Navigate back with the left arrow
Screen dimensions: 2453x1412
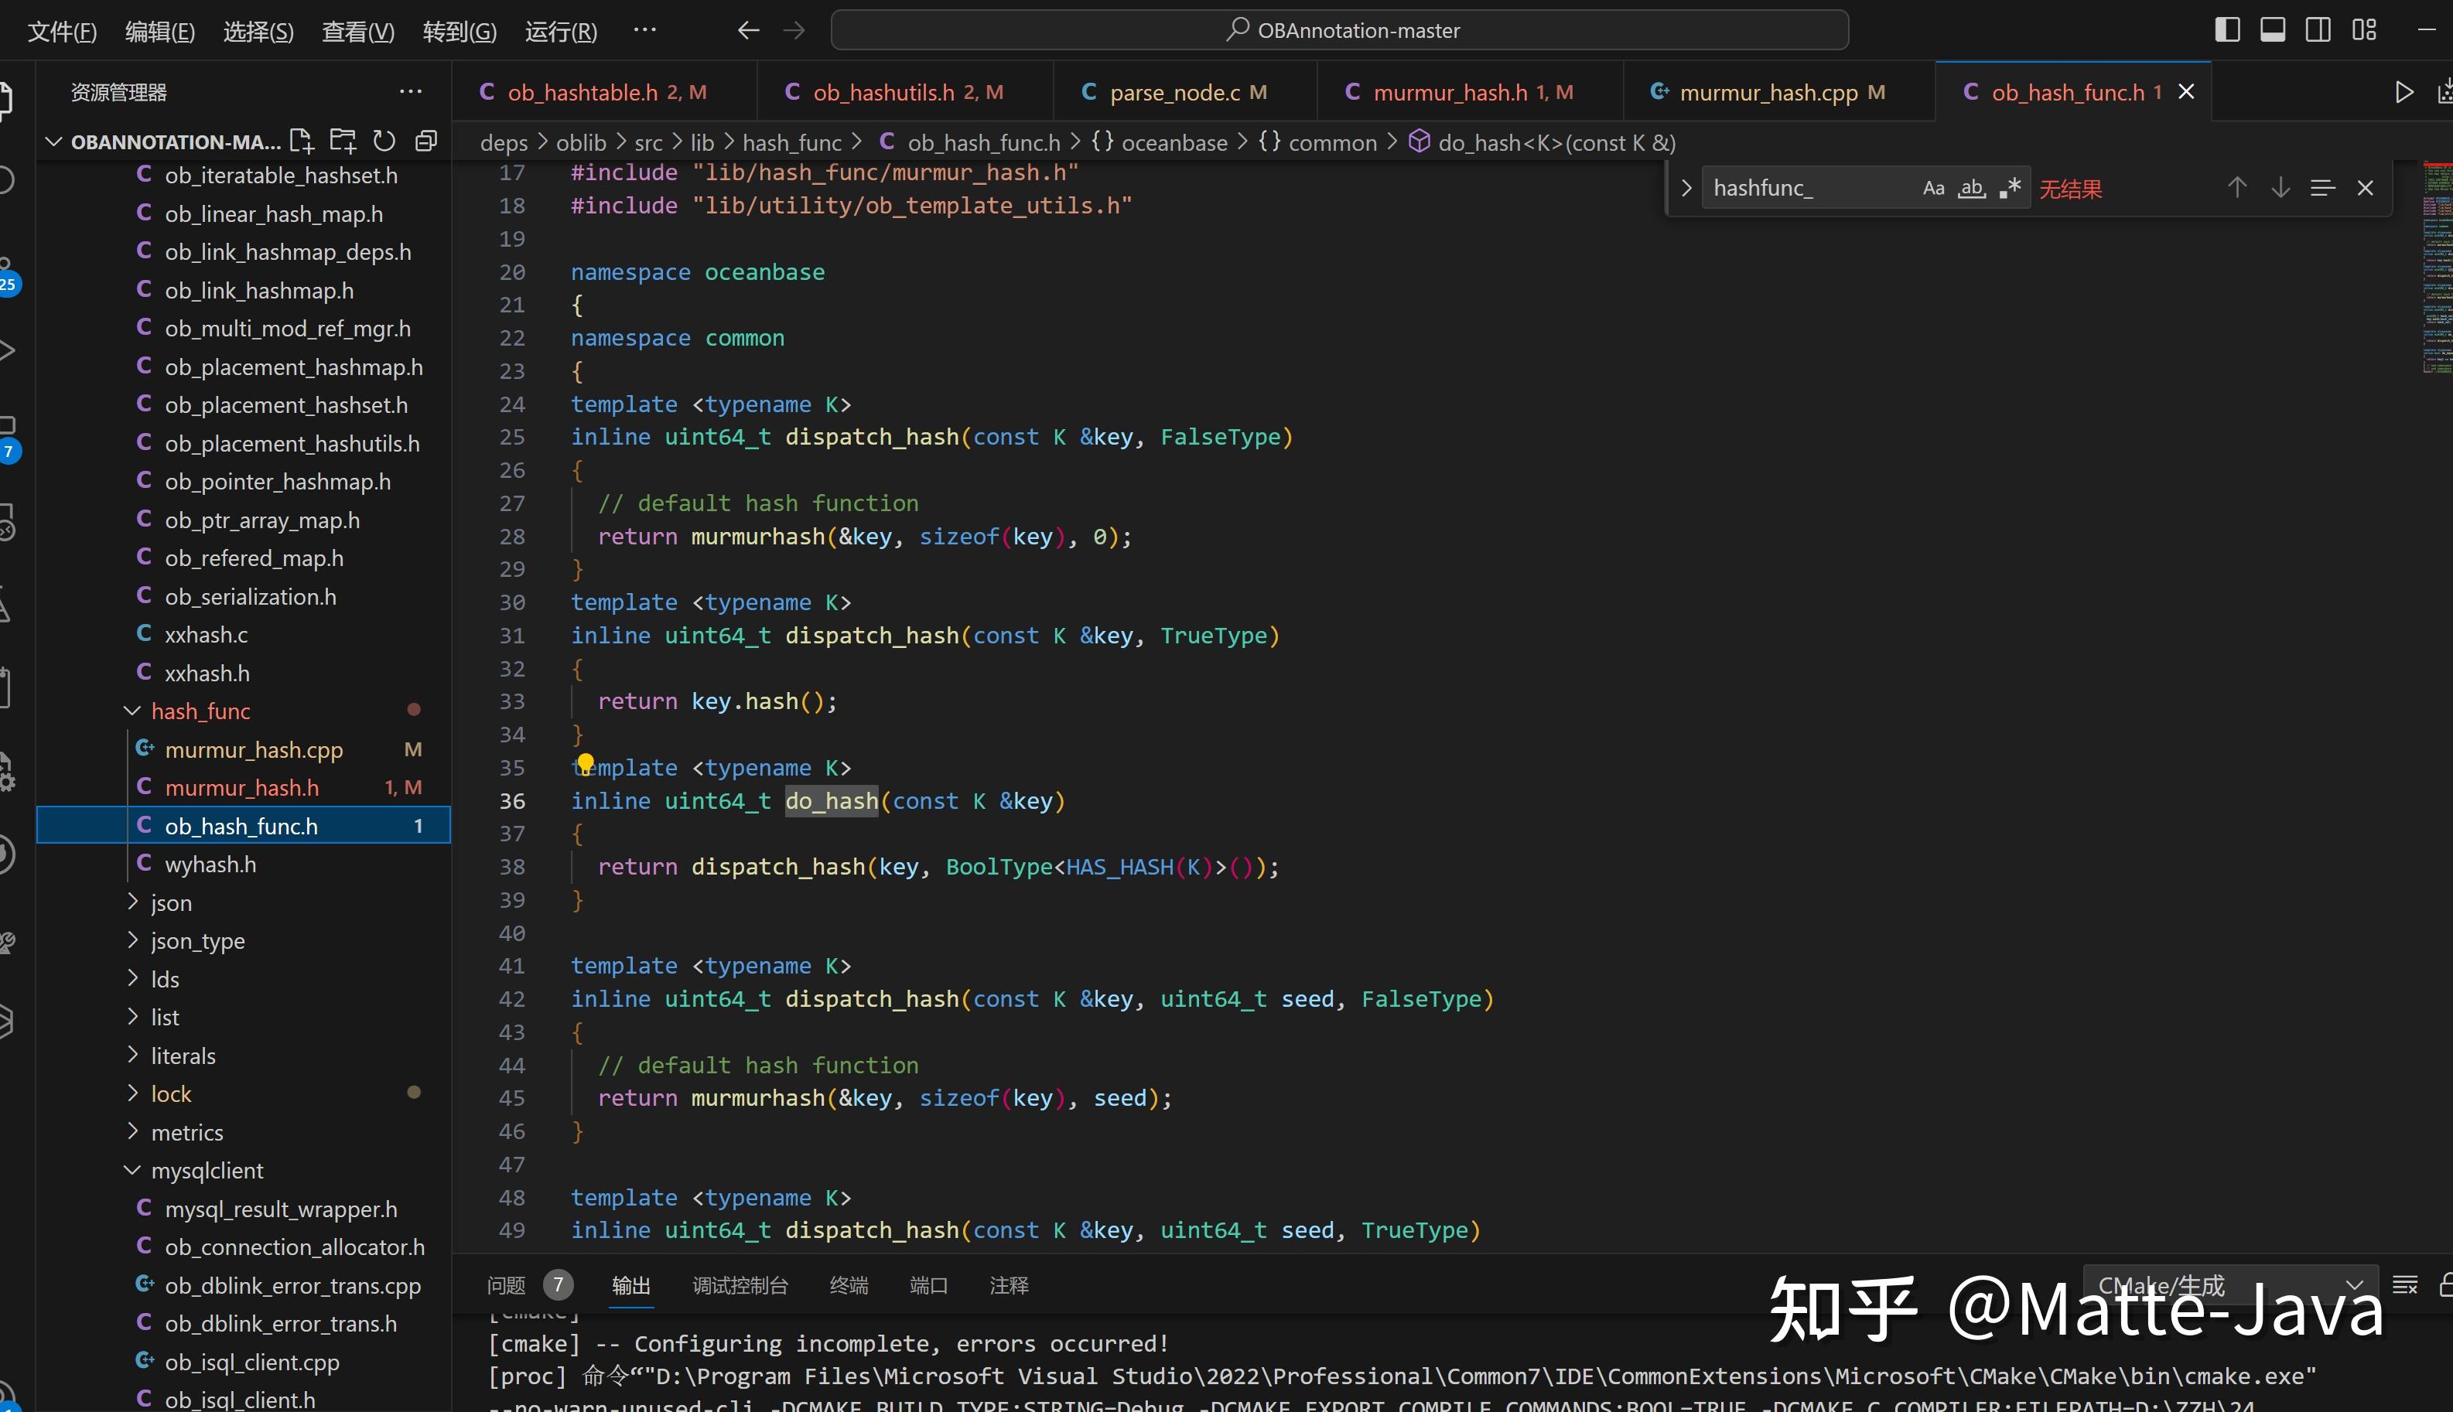coord(748,30)
